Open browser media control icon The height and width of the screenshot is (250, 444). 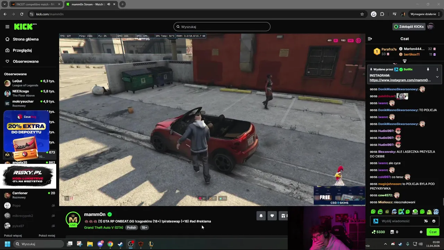tap(394, 14)
